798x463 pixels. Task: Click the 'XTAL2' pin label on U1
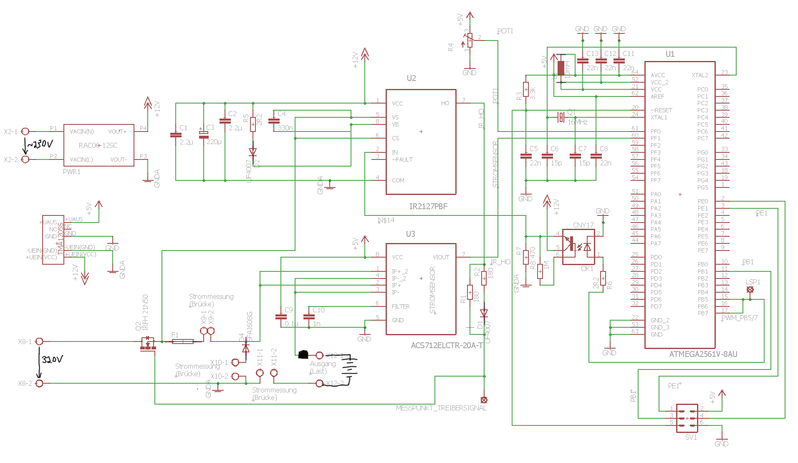(700, 75)
